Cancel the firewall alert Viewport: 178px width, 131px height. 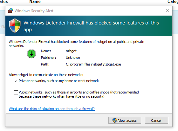point(156,120)
